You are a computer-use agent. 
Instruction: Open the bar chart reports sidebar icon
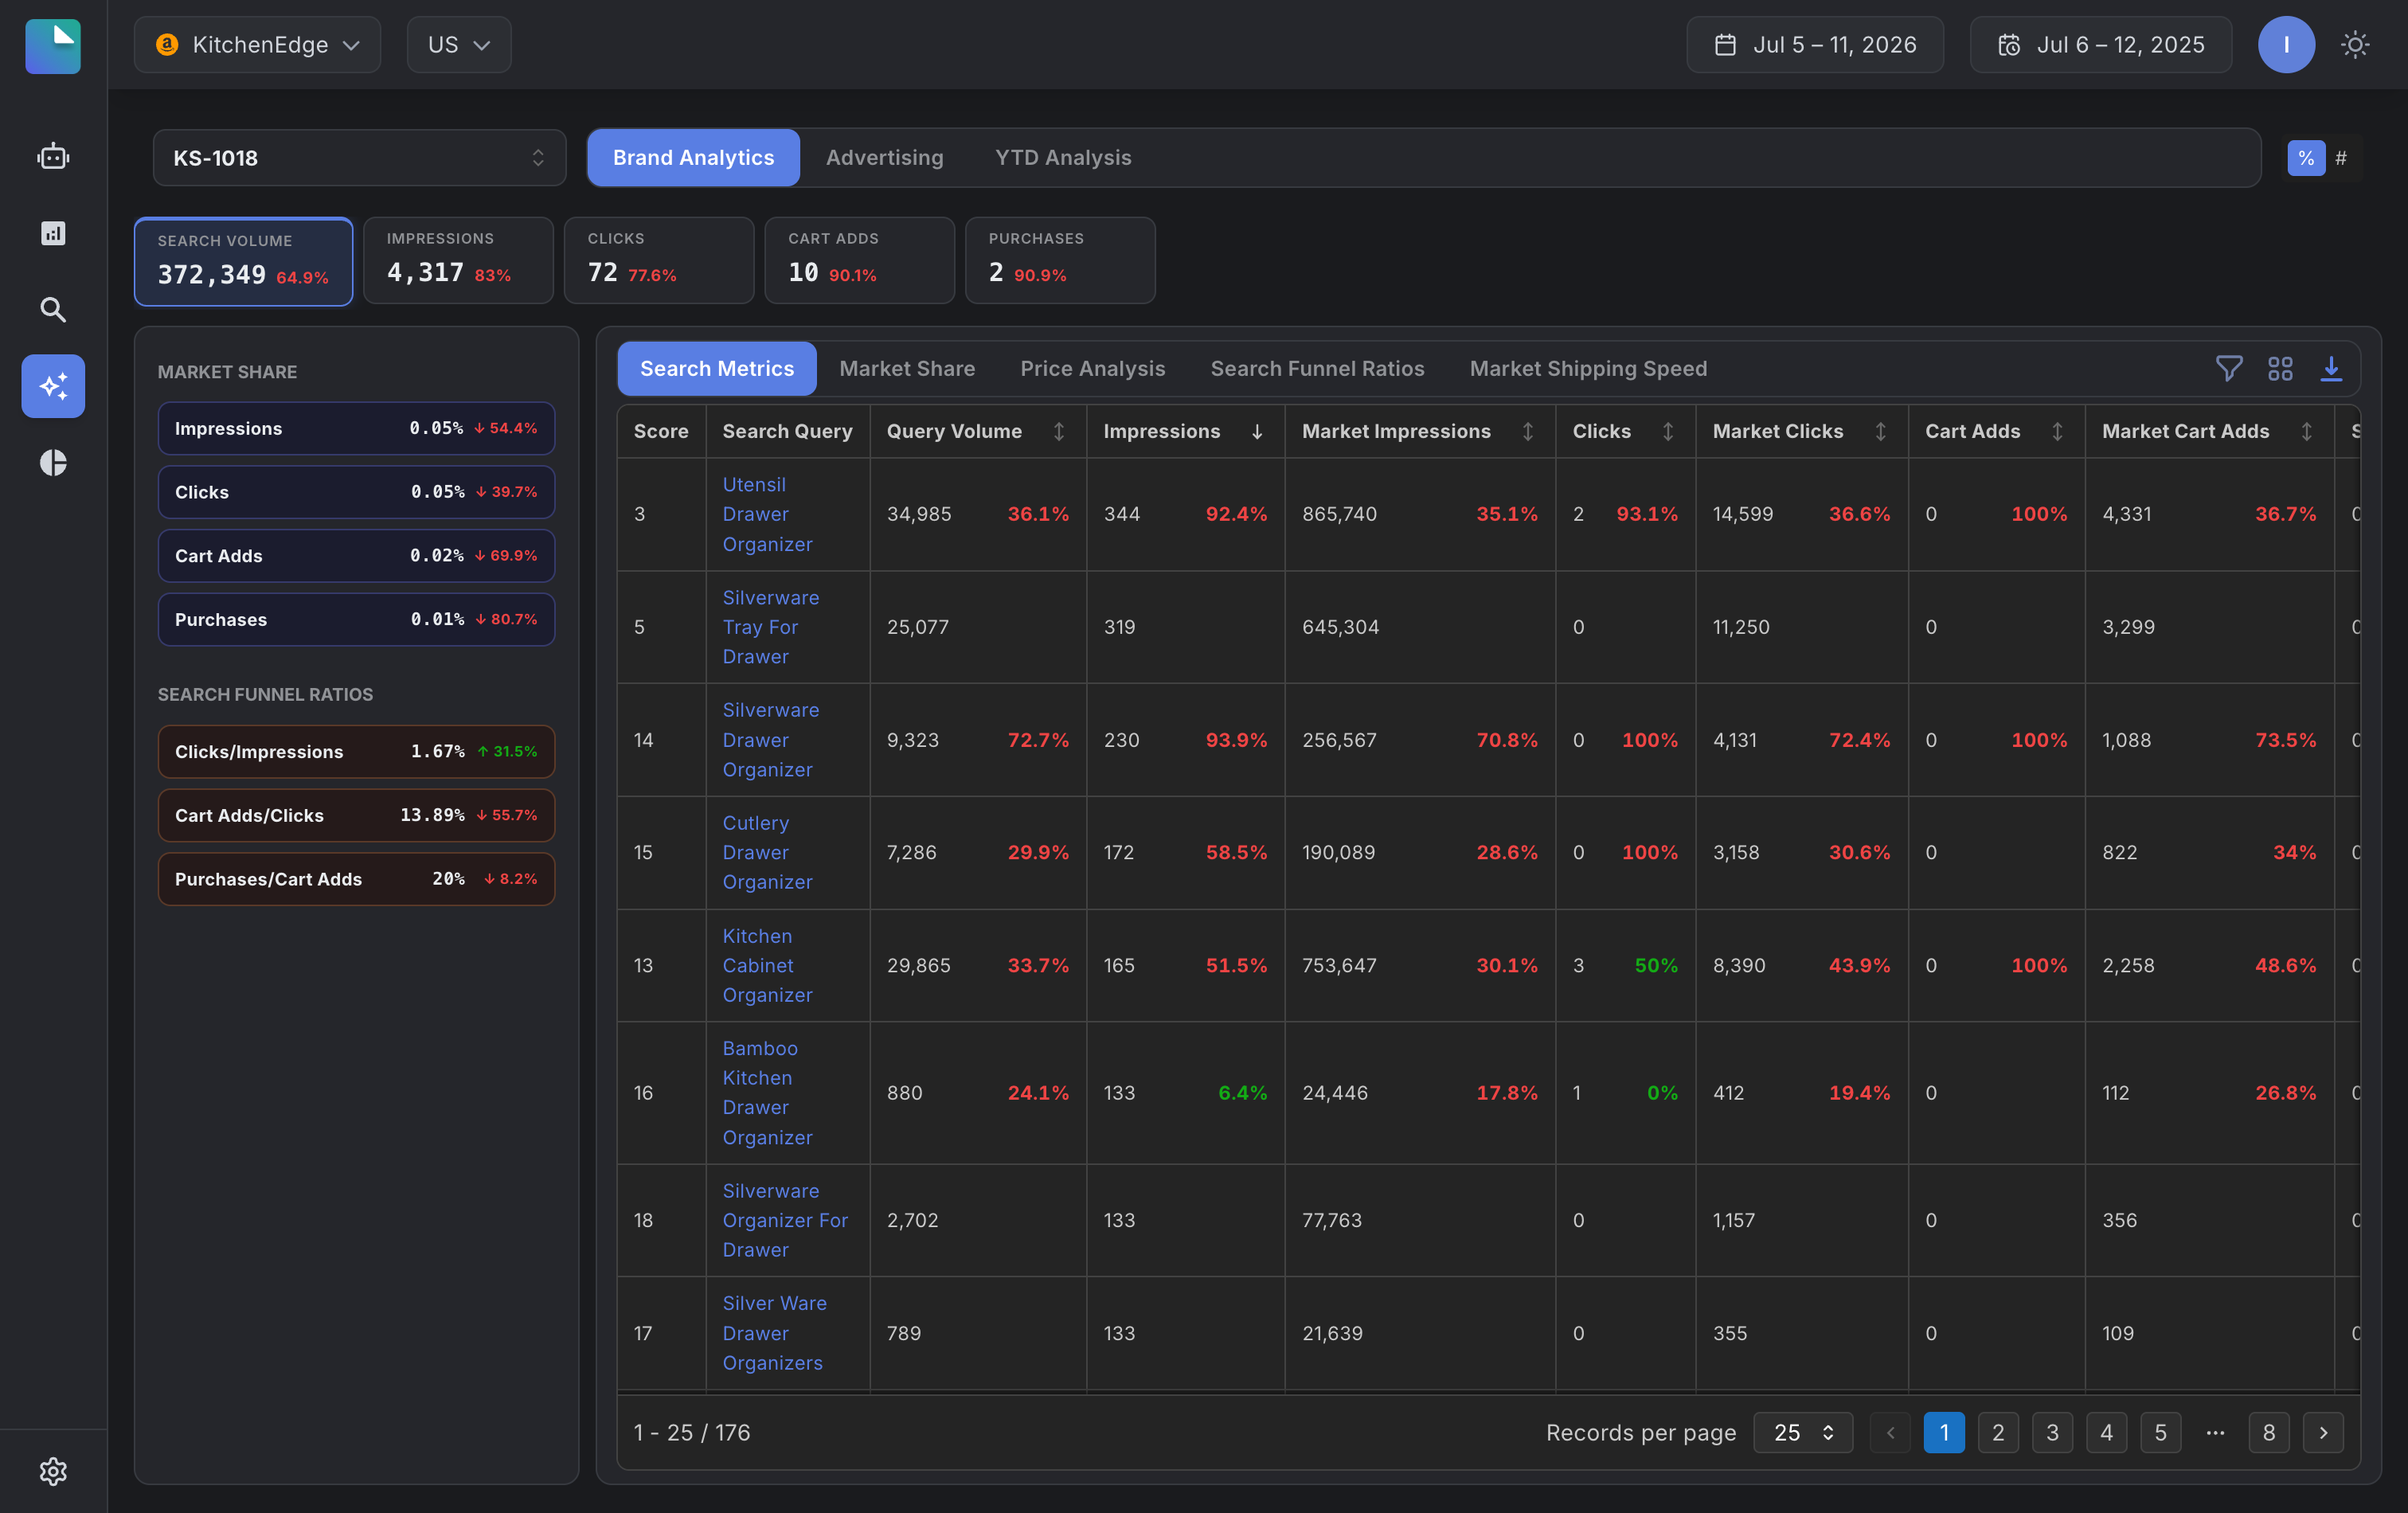point(53,233)
